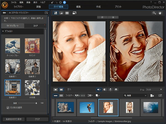Switch browser to list view
The width and height of the screenshot is (166, 124).
click(61, 96)
